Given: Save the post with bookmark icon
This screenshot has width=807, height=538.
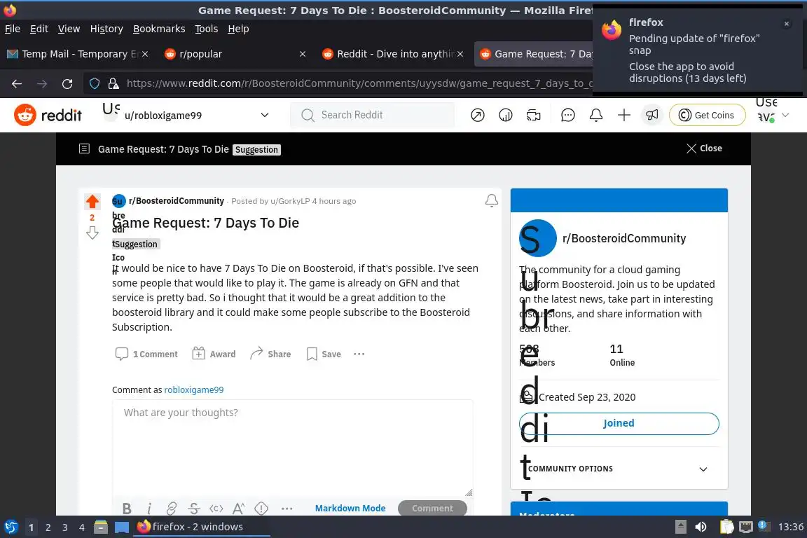Looking at the screenshot, I should tap(324, 354).
